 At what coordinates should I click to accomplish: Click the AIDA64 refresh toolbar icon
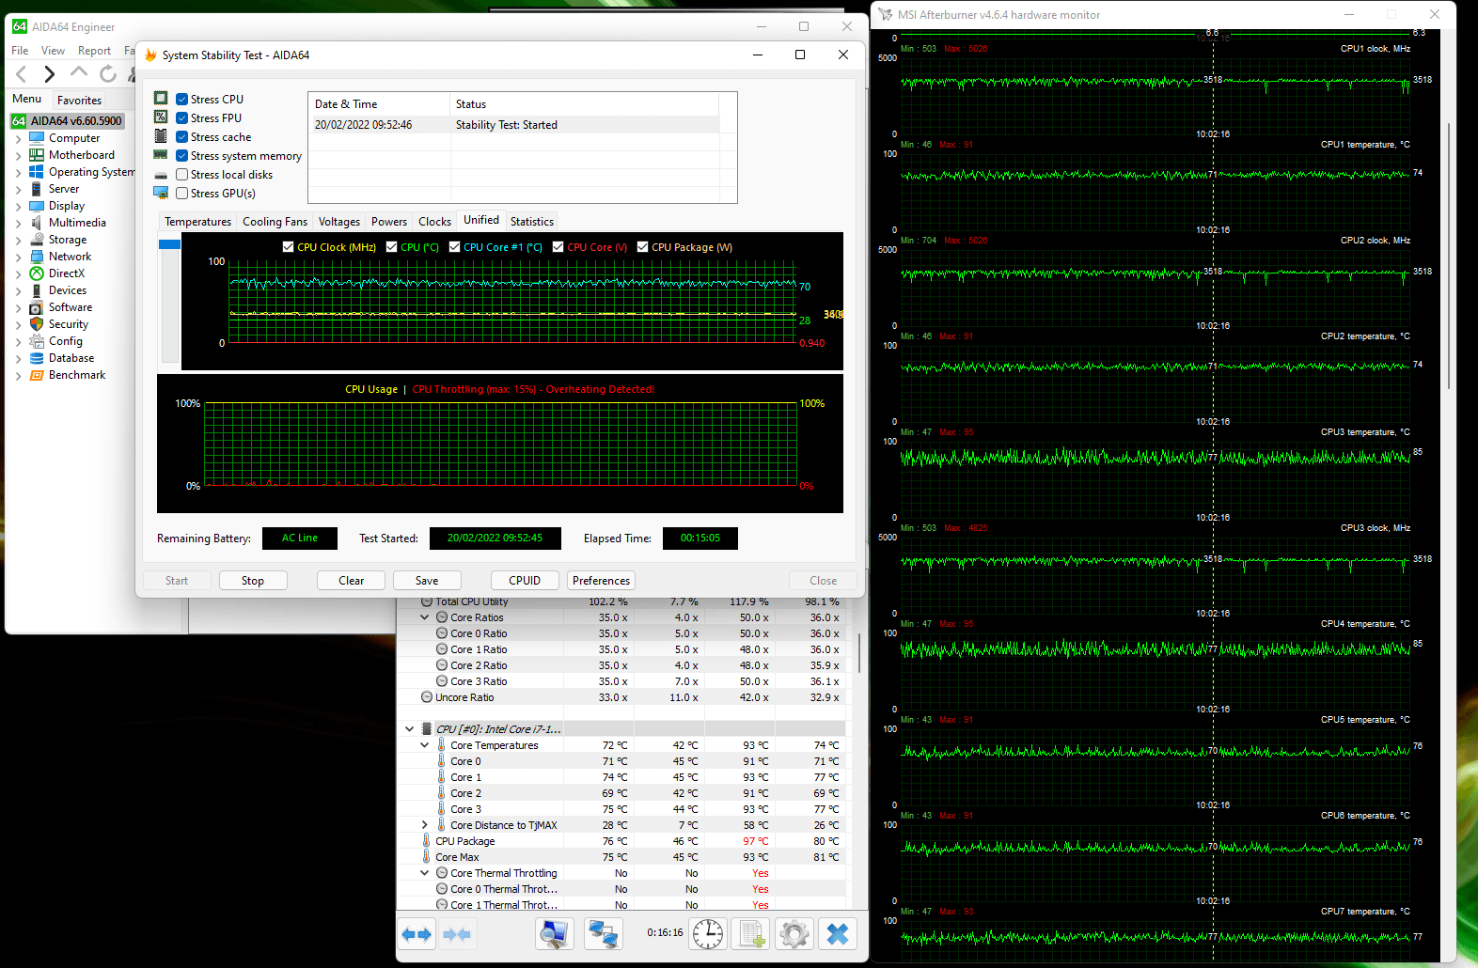108,73
